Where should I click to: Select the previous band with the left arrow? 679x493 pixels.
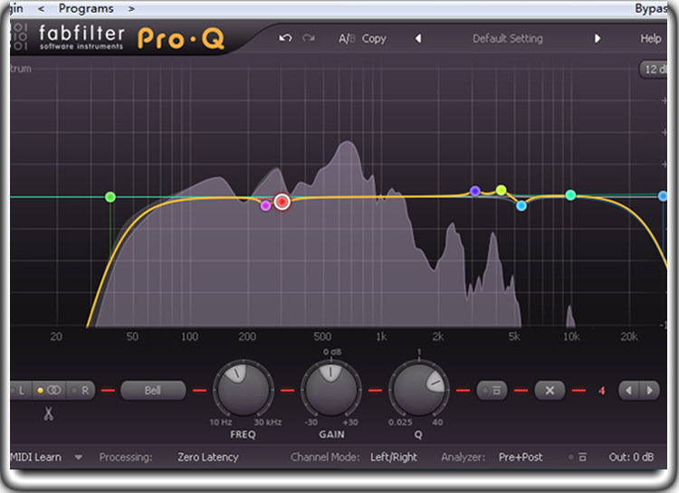[x=628, y=391]
